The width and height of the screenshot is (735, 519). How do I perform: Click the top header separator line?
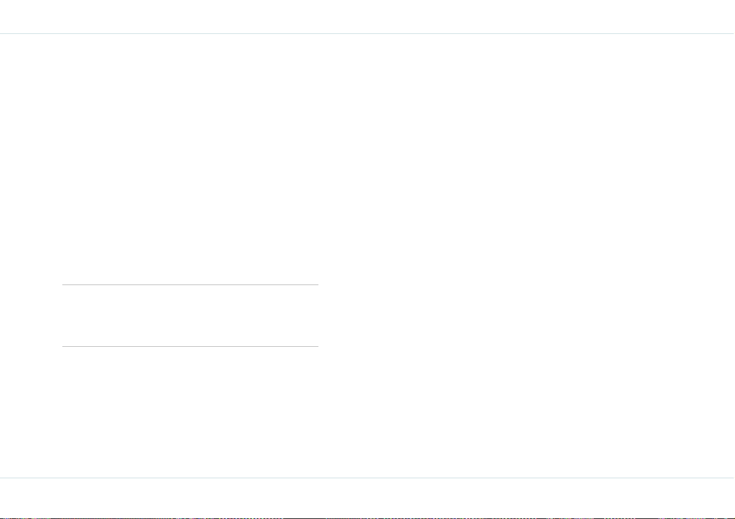pos(368,34)
